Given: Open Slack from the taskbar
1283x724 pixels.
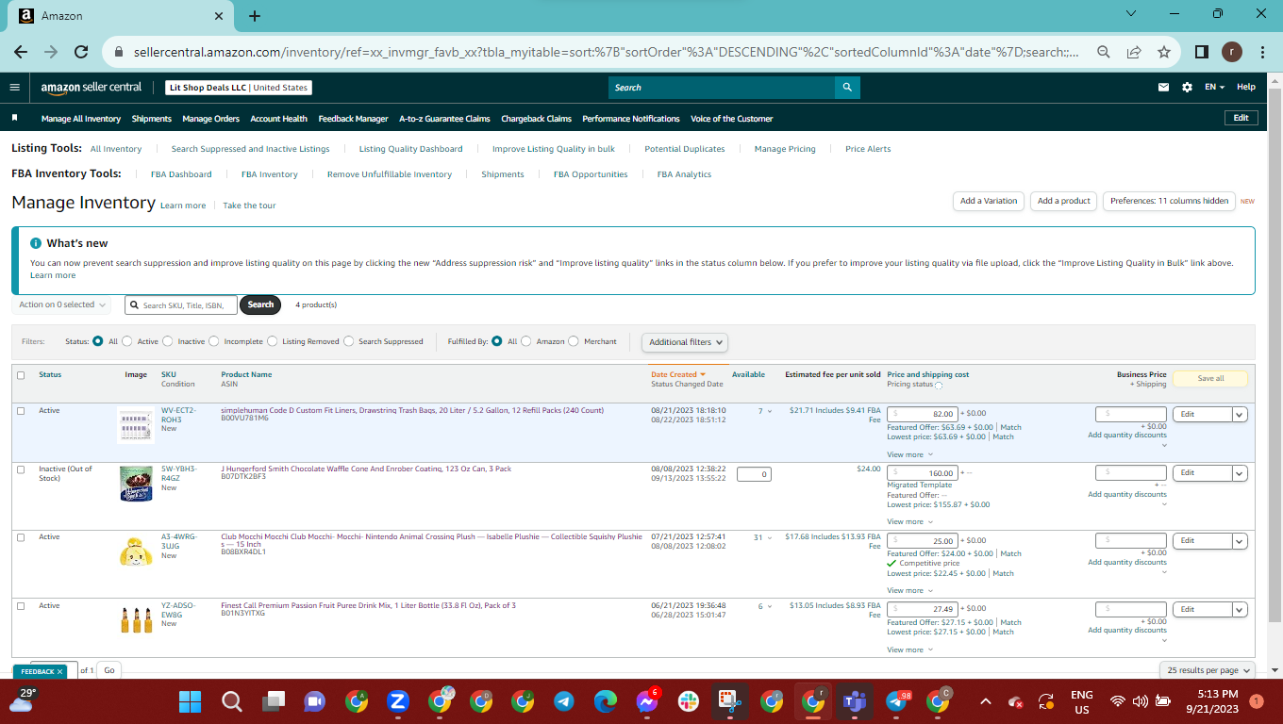Looking at the screenshot, I should pos(688,701).
